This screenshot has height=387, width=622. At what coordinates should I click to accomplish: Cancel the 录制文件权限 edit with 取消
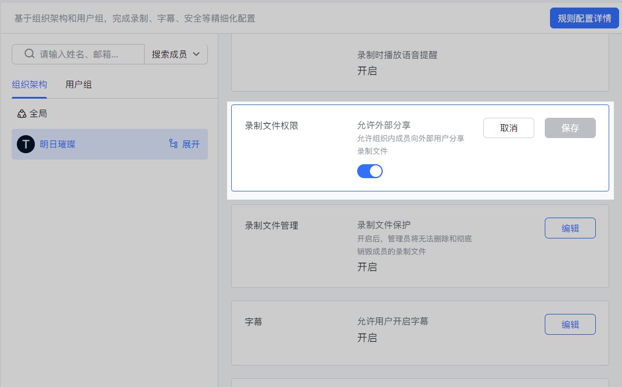point(508,128)
